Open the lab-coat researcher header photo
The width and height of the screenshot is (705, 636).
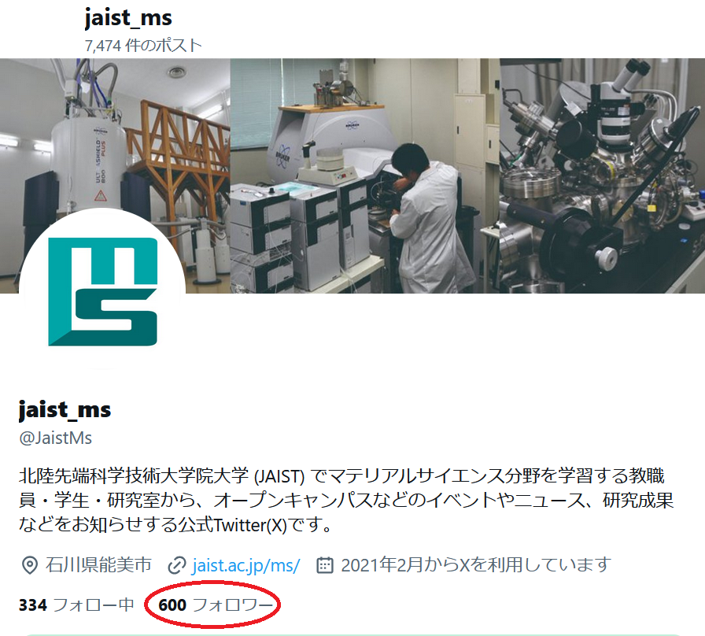(365, 176)
